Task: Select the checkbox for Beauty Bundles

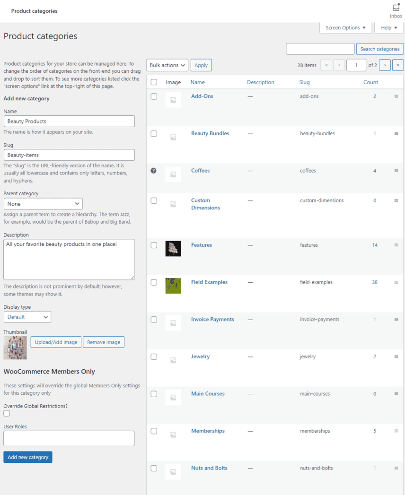Action: click(x=154, y=134)
